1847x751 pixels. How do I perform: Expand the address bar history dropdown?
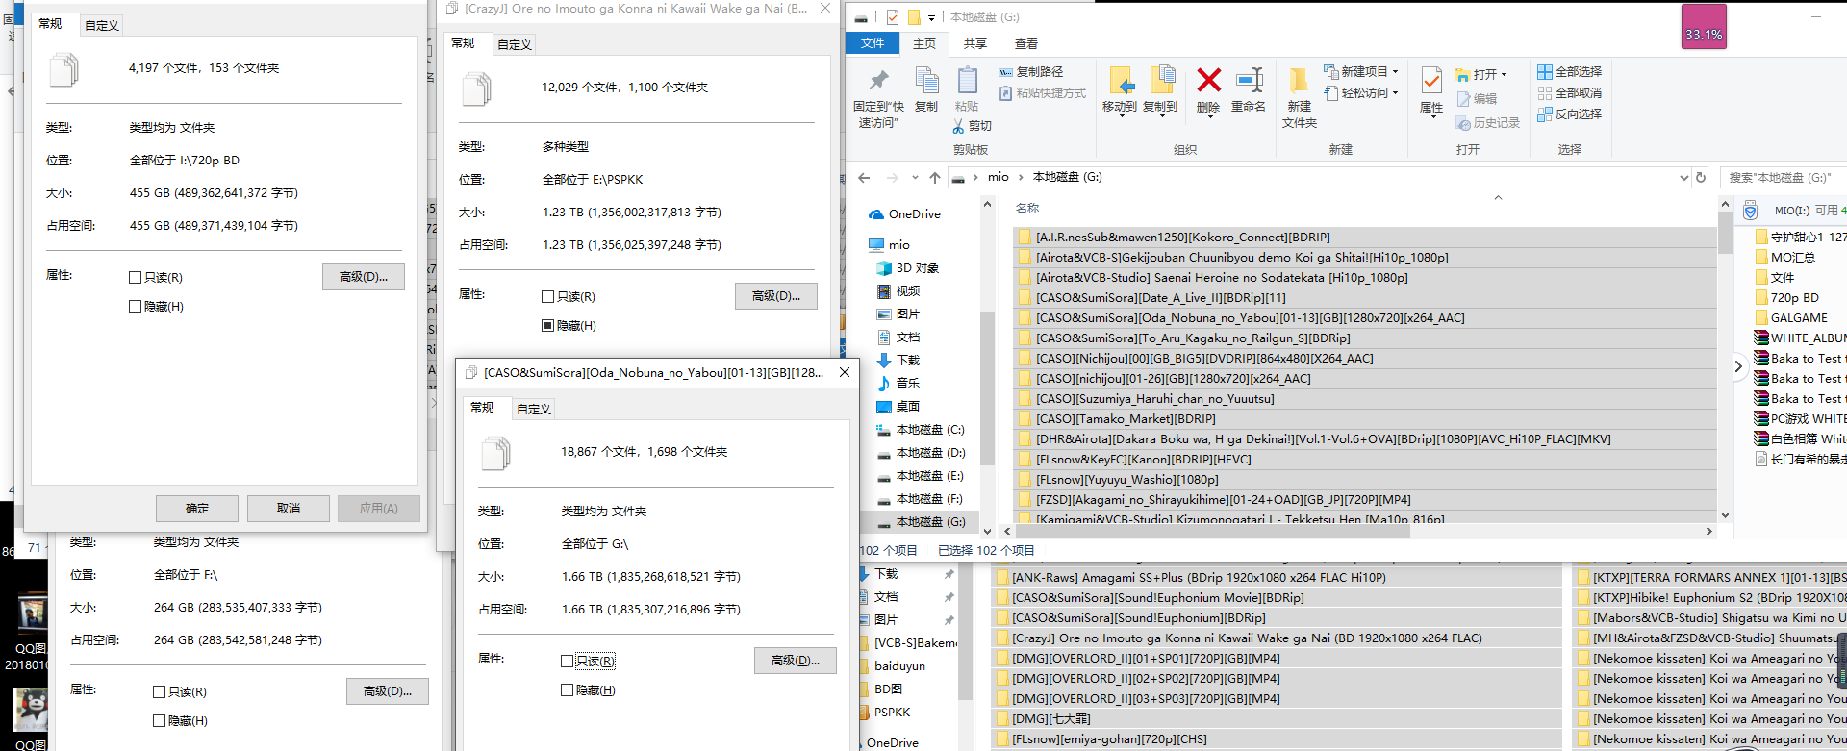(x=1683, y=178)
